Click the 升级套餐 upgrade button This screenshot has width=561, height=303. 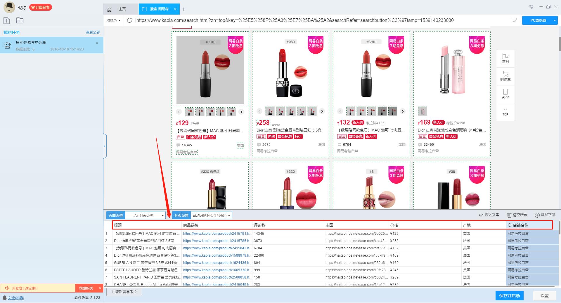tap(41, 7)
